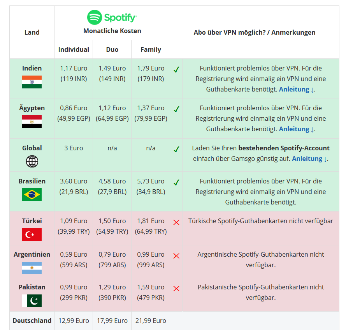
Task: Click the Turkey flag icon
Action: coord(32,234)
